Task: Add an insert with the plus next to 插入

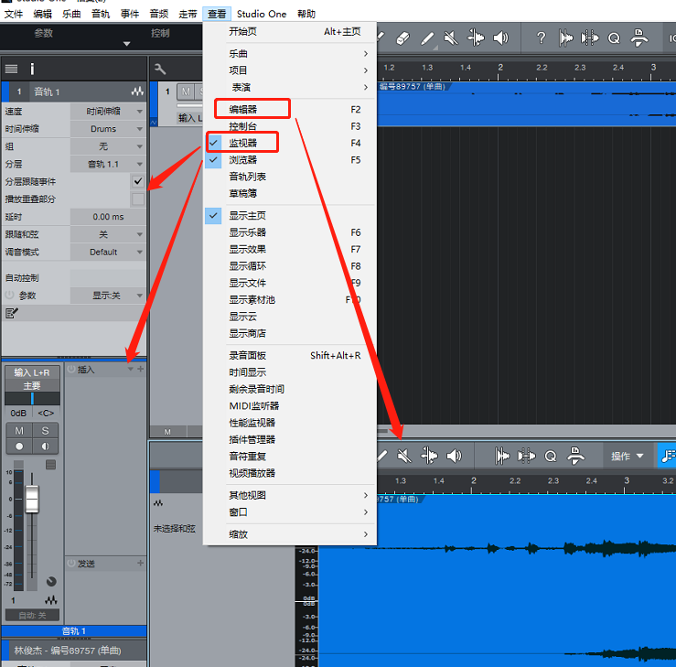Action: click(141, 369)
